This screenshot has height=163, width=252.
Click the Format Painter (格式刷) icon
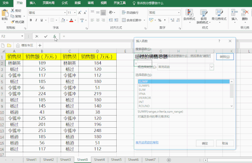point(13,22)
